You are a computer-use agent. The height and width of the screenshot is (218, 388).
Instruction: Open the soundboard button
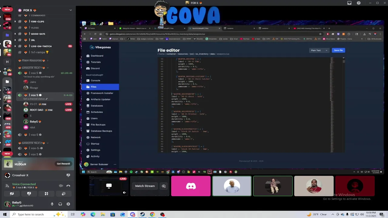coord(64,193)
